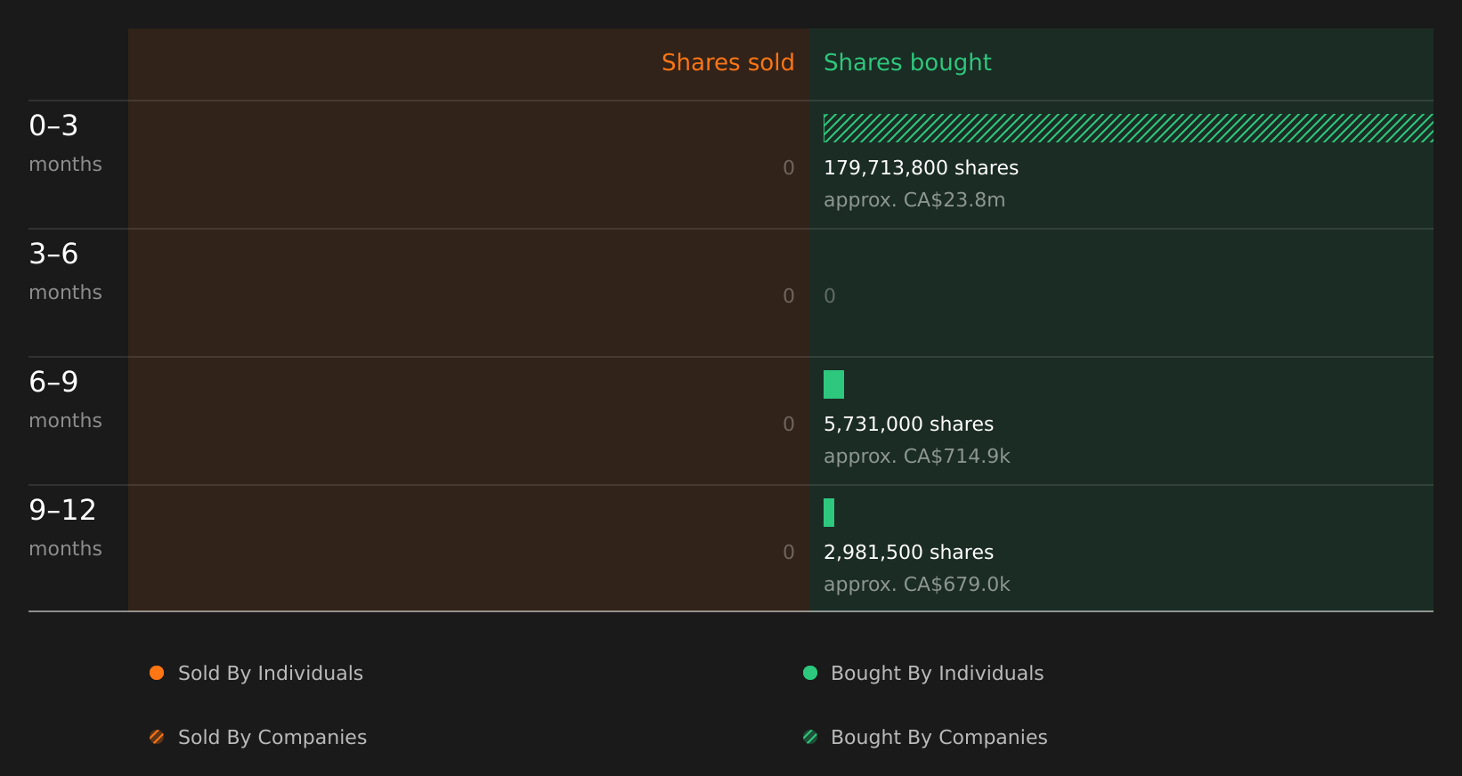The image size is (1462, 776).
Task: Click the approx. CA$714.9k value
Action: [917, 457]
